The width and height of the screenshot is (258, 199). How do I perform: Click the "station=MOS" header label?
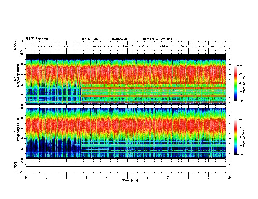pyautogui.click(x=121, y=39)
